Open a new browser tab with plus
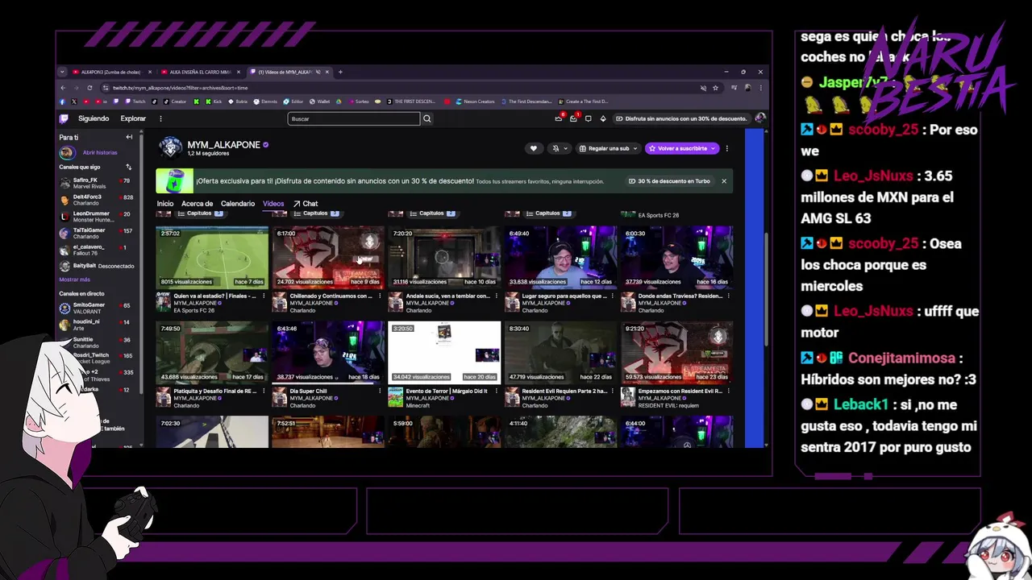Image resolution: width=1032 pixels, height=580 pixels. [x=340, y=72]
